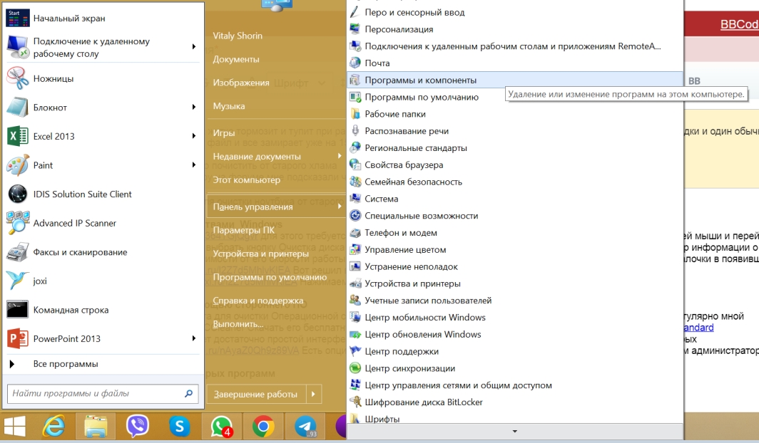Viewport: 759px width, 443px height.
Task: Launch IDIS Solution Suite Client
Action: click(82, 194)
